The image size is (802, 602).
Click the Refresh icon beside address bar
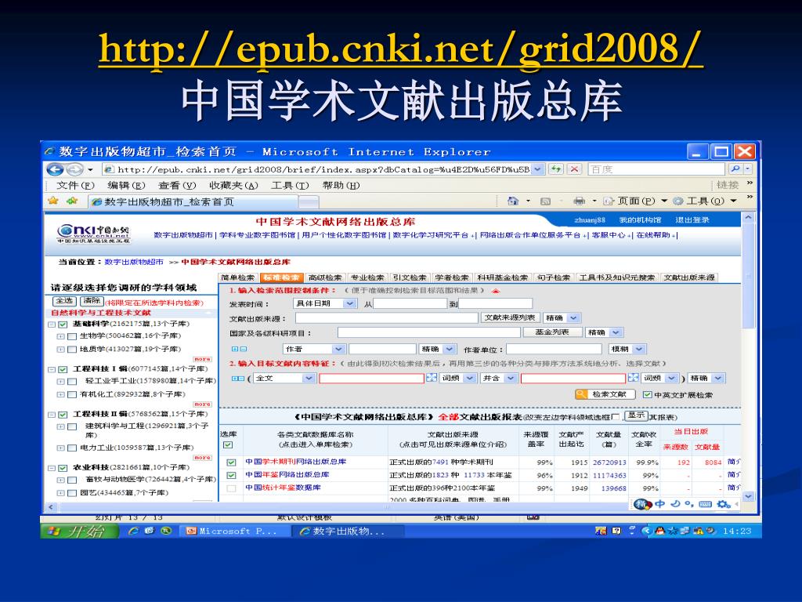click(x=556, y=169)
